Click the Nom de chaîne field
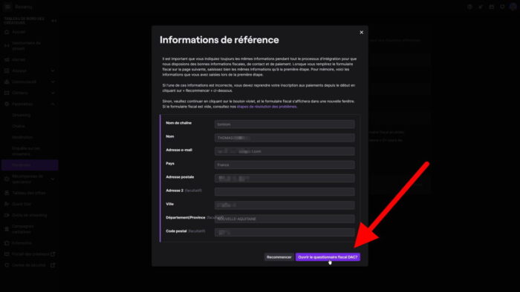 (285, 125)
